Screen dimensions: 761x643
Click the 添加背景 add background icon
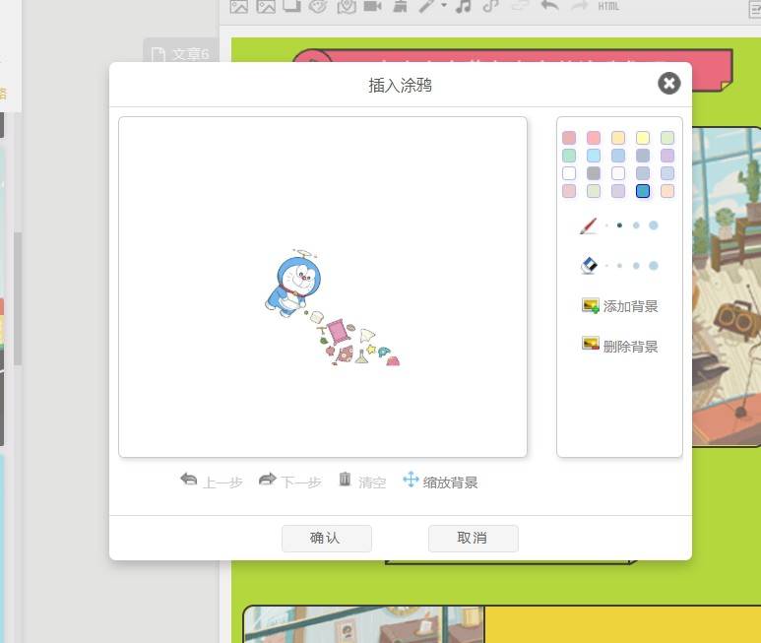(591, 305)
